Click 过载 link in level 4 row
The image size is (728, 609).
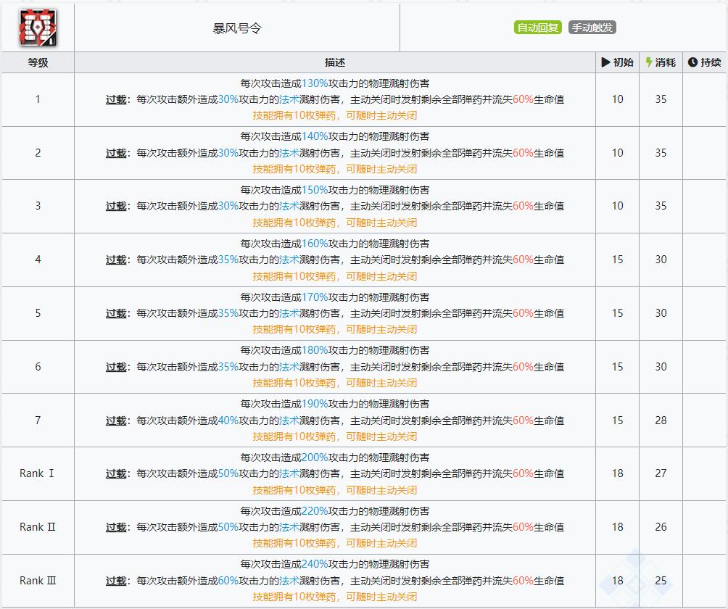tap(115, 260)
